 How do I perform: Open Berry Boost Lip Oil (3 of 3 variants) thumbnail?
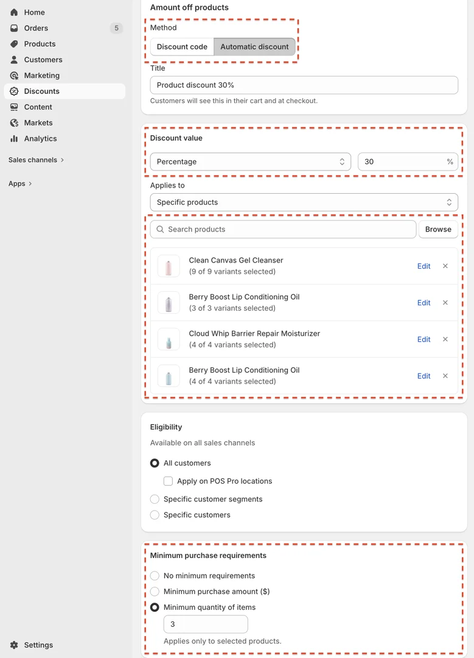[x=169, y=303]
